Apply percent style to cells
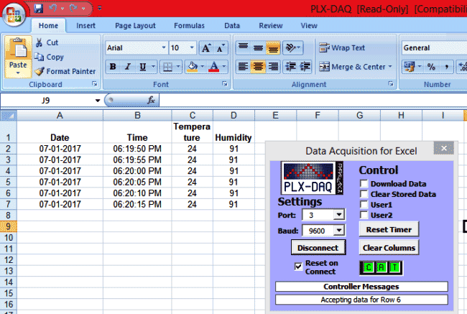Screen dimensions: 467x314 431,67
